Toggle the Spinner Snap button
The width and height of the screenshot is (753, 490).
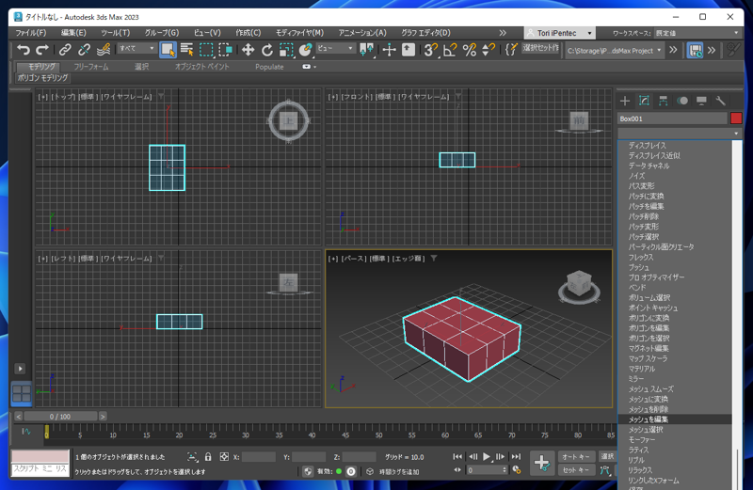[489, 50]
